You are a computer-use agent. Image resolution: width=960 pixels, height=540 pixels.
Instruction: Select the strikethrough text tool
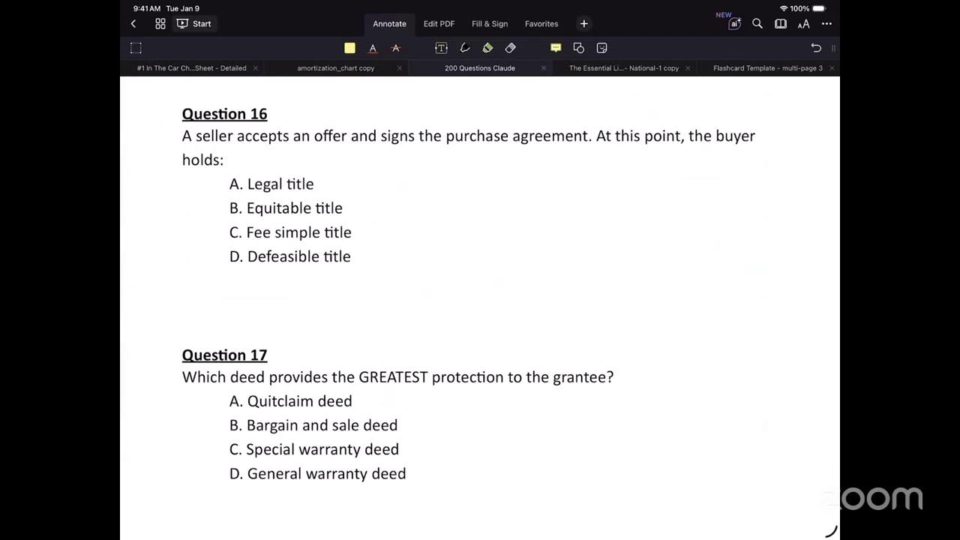click(x=396, y=48)
